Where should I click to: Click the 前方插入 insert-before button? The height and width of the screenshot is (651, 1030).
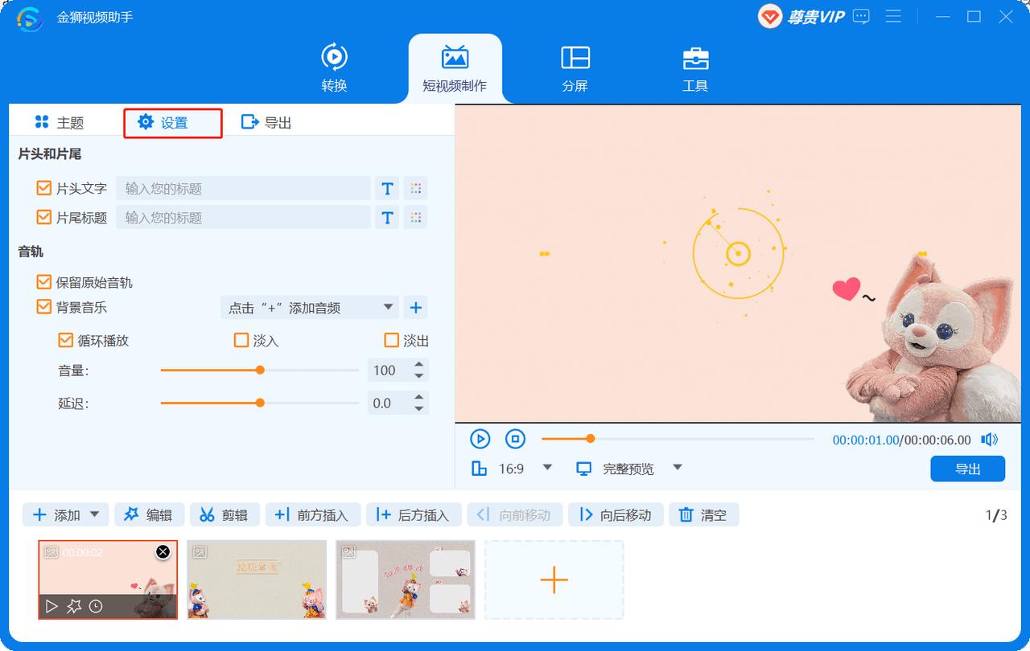[x=312, y=515]
